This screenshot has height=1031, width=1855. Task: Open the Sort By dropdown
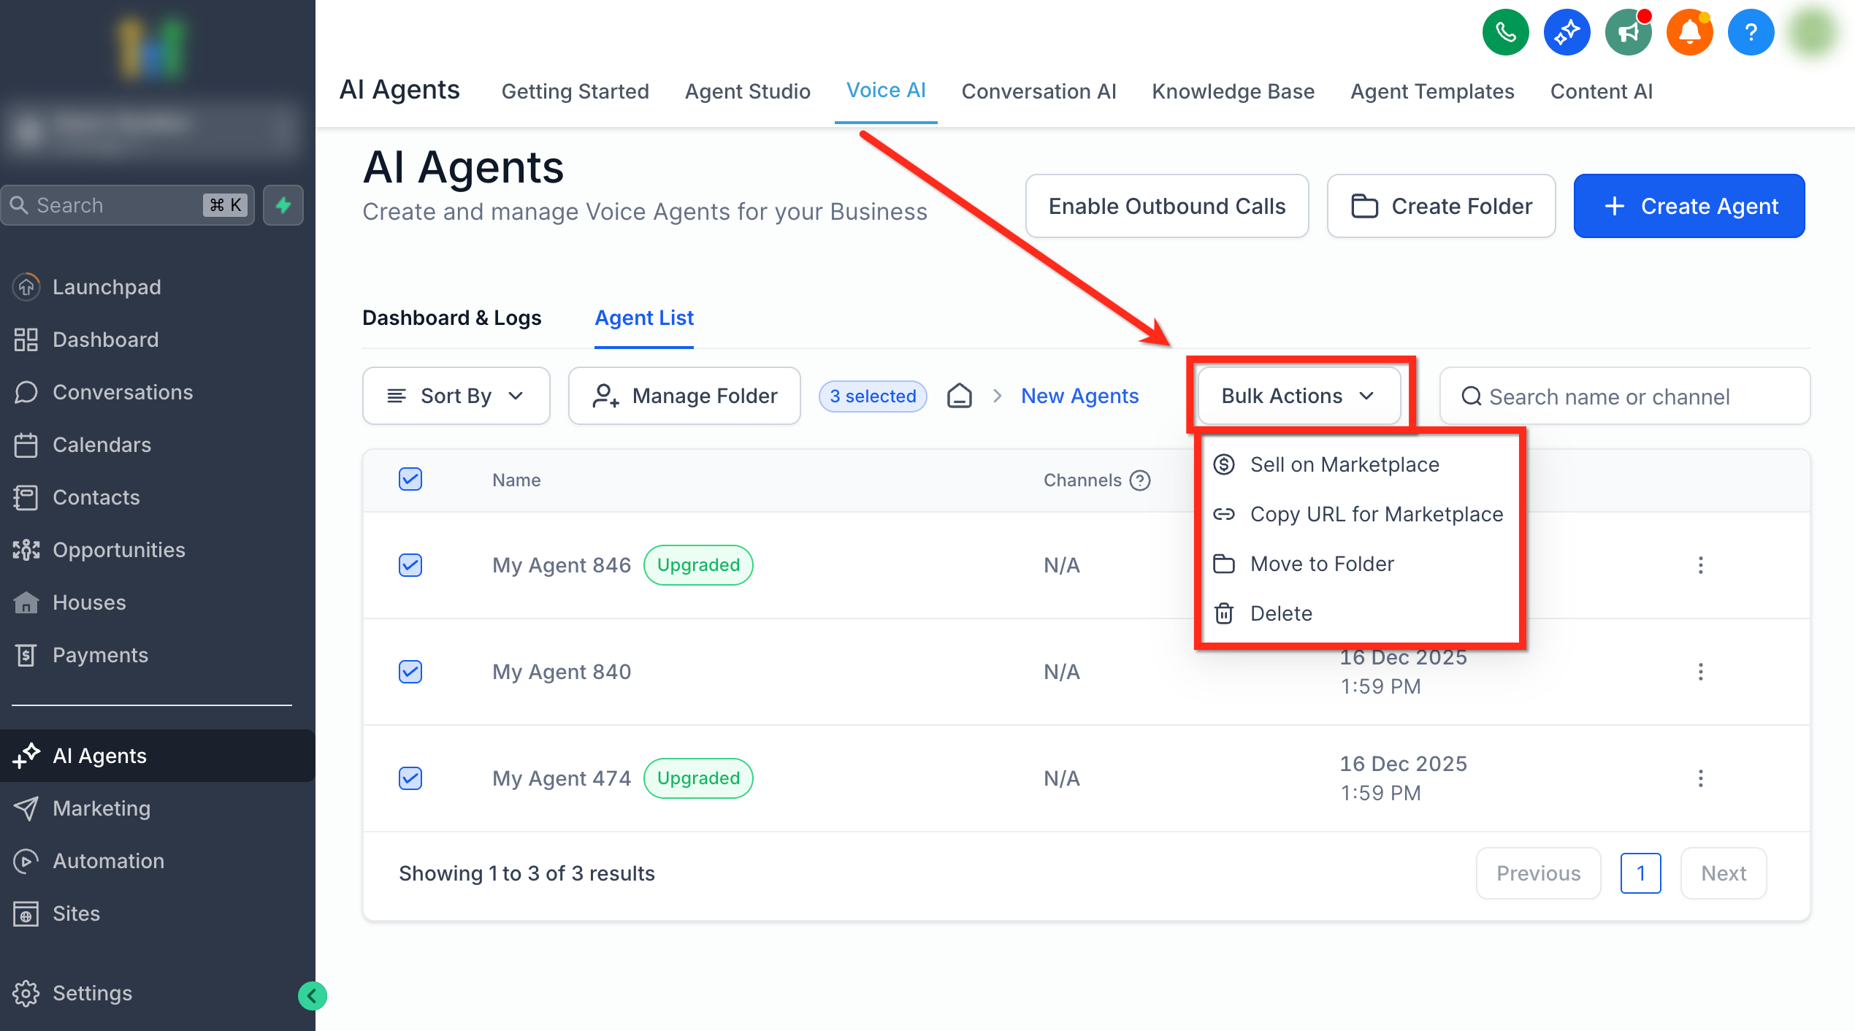click(x=456, y=396)
